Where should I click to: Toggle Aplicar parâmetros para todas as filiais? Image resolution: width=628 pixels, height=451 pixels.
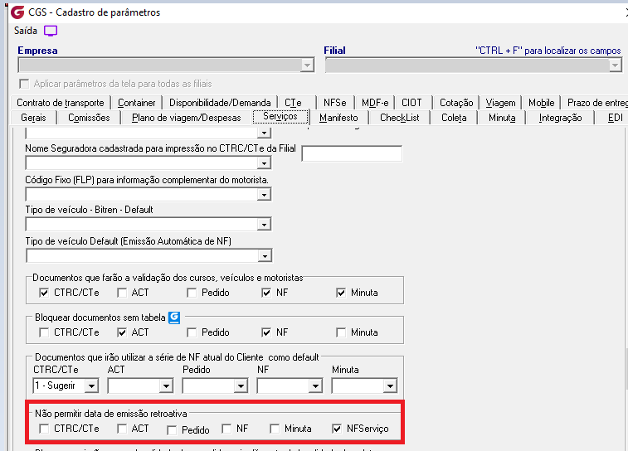(x=24, y=84)
